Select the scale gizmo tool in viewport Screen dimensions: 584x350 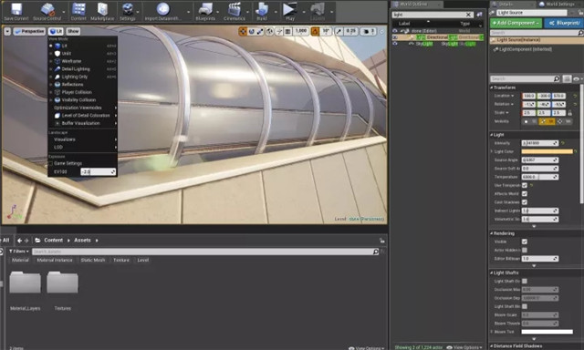pos(260,32)
